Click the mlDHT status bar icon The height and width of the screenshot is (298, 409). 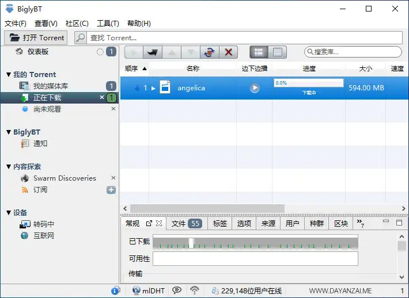(x=148, y=291)
